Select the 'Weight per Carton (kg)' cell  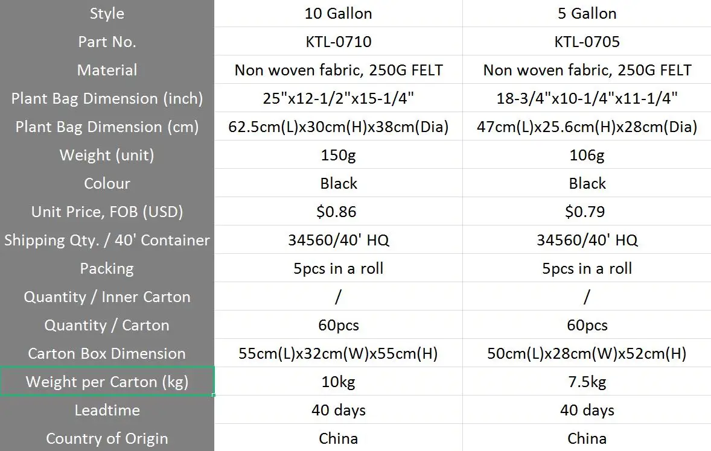pyautogui.click(x=107, y=382)
